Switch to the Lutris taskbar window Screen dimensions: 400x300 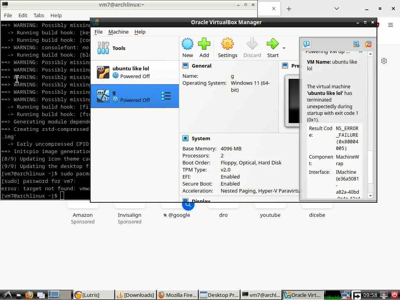click(94, 295)
